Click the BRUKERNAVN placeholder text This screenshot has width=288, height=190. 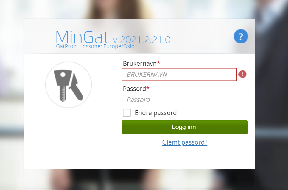(147, 74)
